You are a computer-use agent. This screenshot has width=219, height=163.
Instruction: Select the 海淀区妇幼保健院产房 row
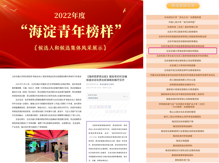pyautogui.click(x=182, y=121)
